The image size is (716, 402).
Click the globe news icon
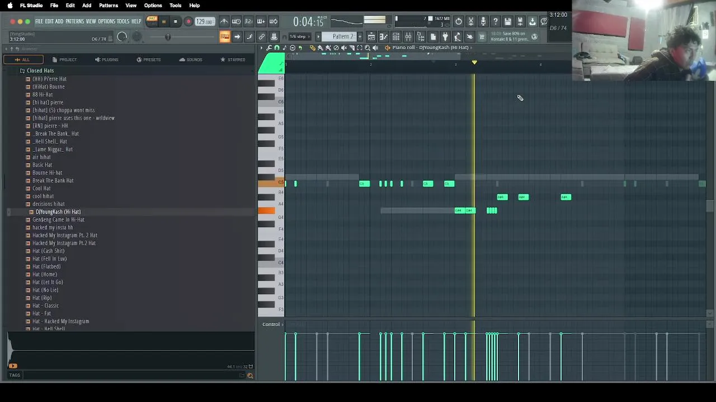click(x=535, y=37)
